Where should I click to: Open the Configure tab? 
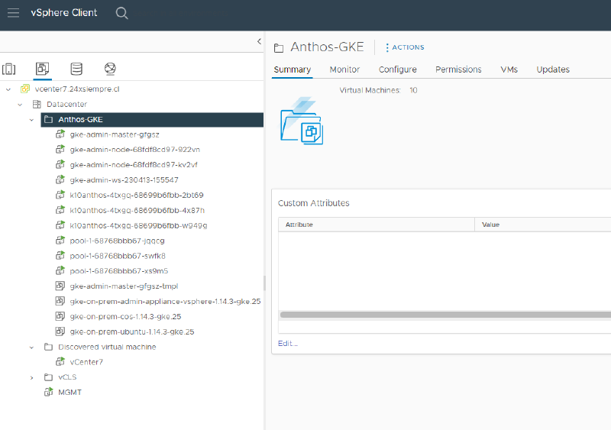[397, 70]
